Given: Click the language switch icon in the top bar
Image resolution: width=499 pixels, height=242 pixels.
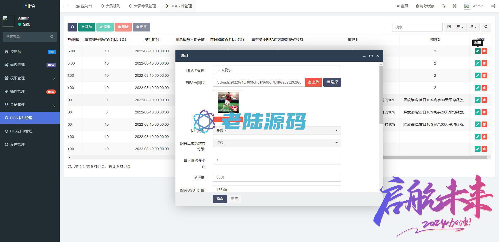Looking at the screenshot, I should click(444, 6).
